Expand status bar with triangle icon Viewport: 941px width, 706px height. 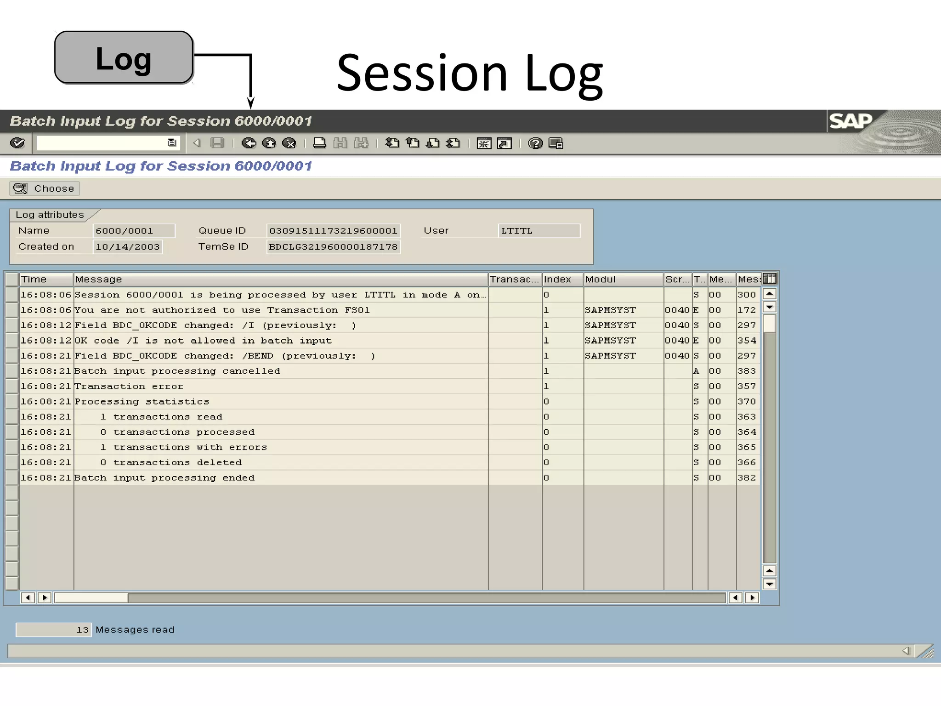tap(906, 650)
